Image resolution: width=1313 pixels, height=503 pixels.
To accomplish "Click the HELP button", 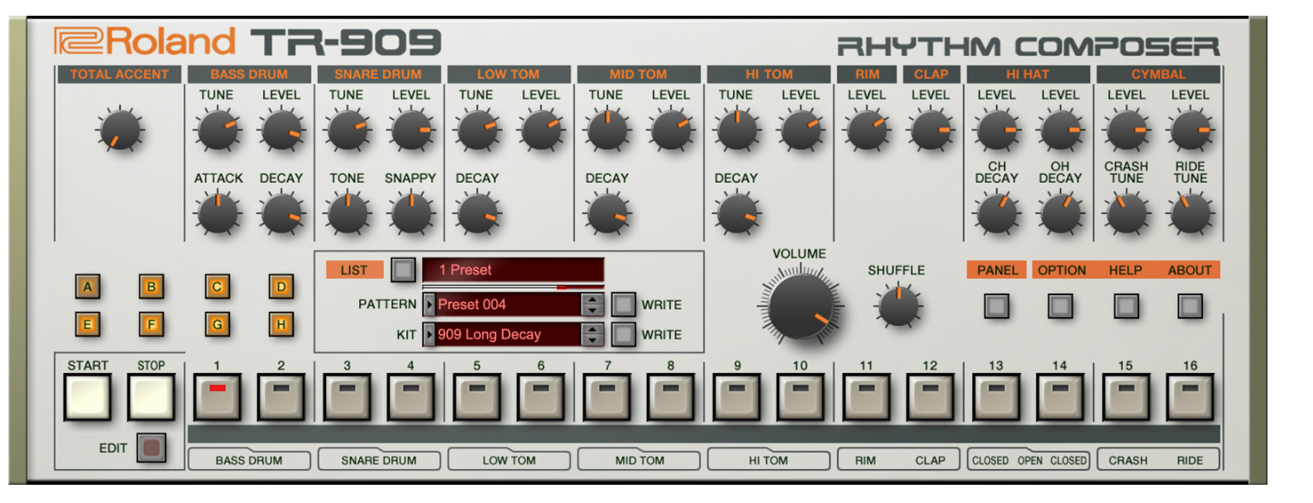I will pos(1125,306).
